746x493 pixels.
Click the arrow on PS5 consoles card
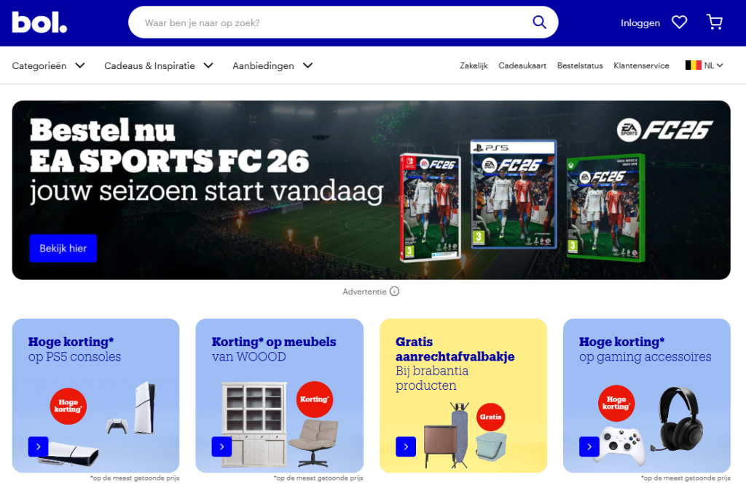[x=39, y=446]
